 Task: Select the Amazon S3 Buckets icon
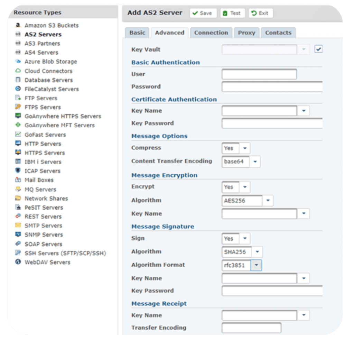click(x=18, y=25)
